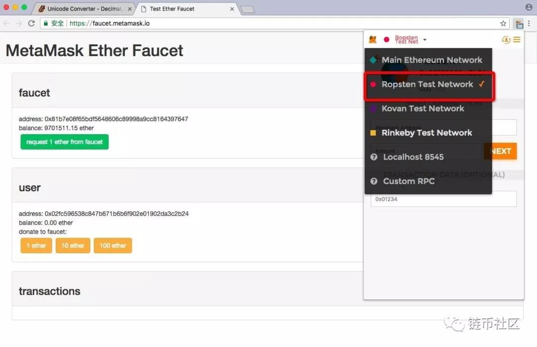Reload the faucet page
This screenshot has width=537, height=347.
(31, 23)
